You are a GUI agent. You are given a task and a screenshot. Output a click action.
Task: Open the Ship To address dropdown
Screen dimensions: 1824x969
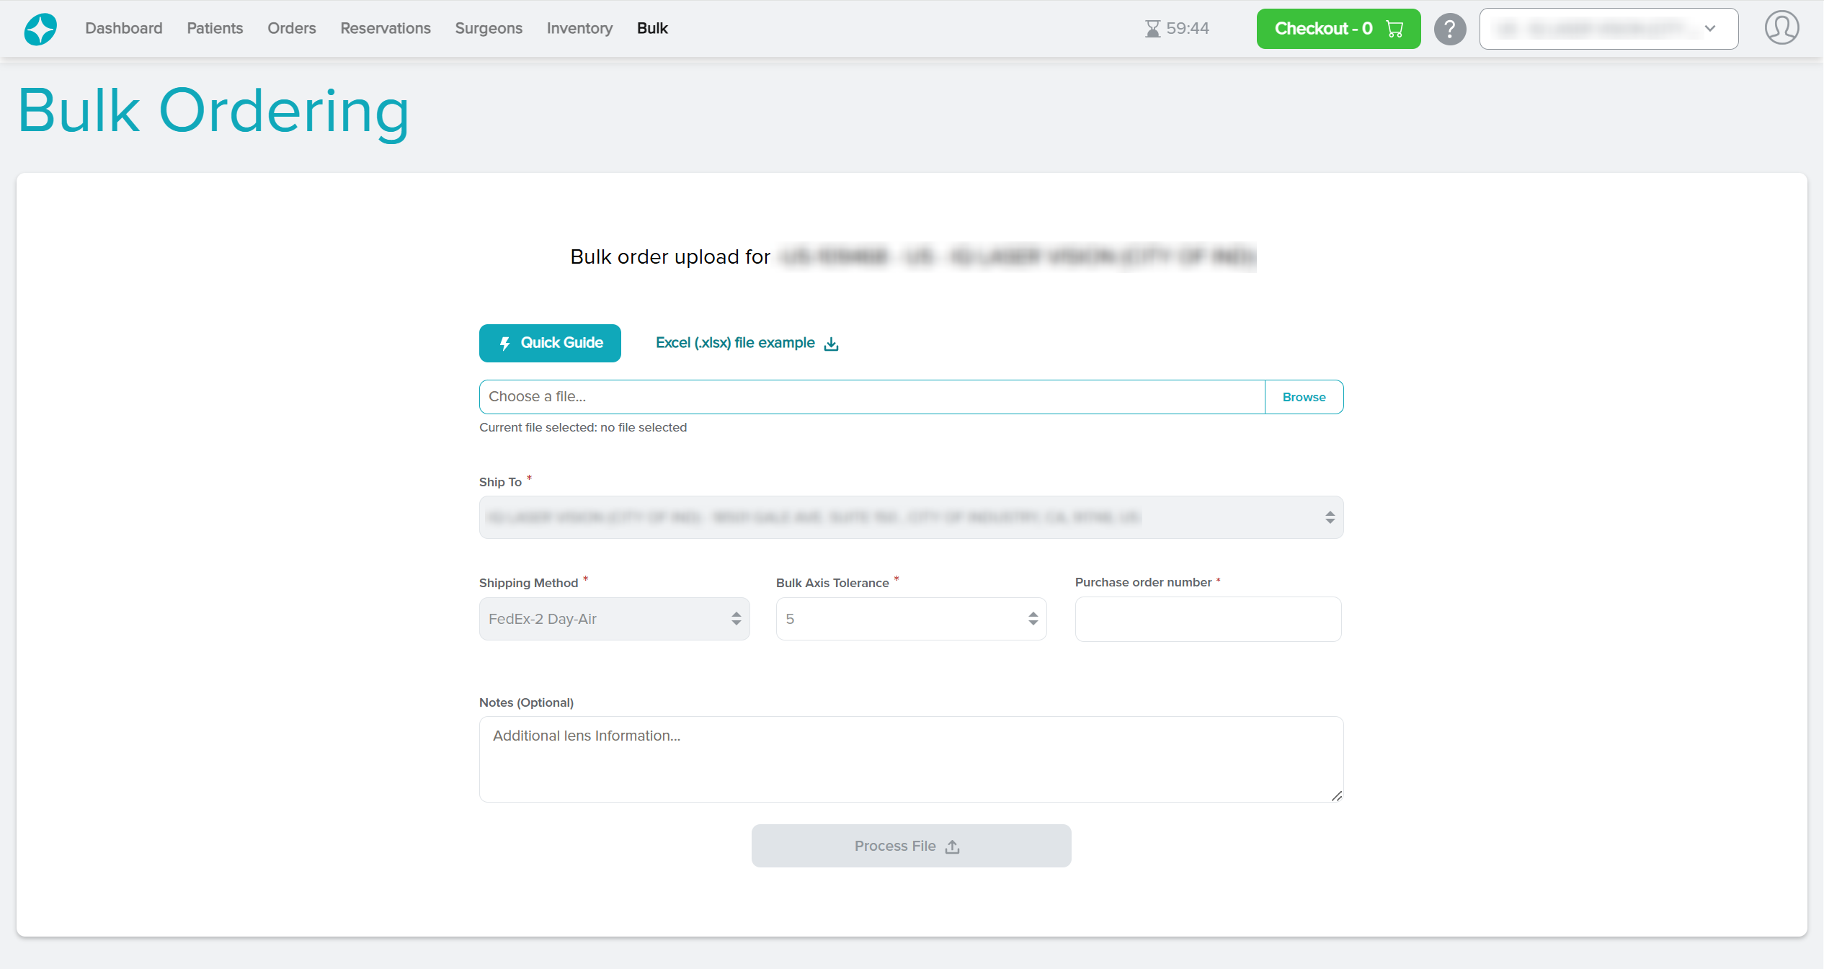coord(910,517)
